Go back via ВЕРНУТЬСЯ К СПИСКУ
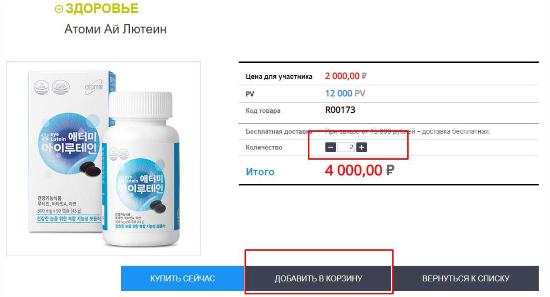Screen dimensions: 550x297 coord(466,278)
